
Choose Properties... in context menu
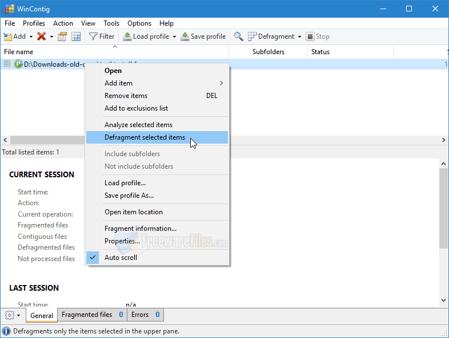(x=157, y=241)
